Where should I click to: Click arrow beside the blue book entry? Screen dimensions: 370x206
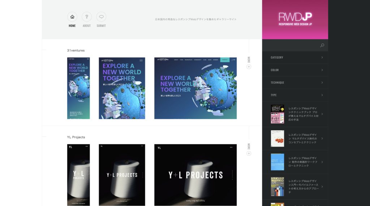322,162
